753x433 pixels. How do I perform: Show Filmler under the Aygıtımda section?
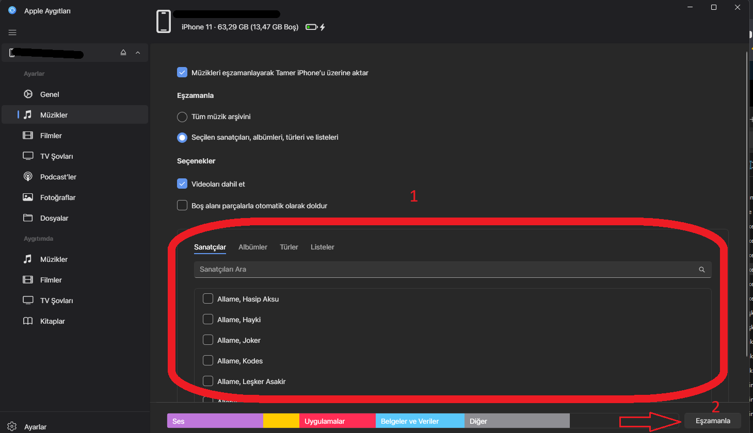coord(75,280)
